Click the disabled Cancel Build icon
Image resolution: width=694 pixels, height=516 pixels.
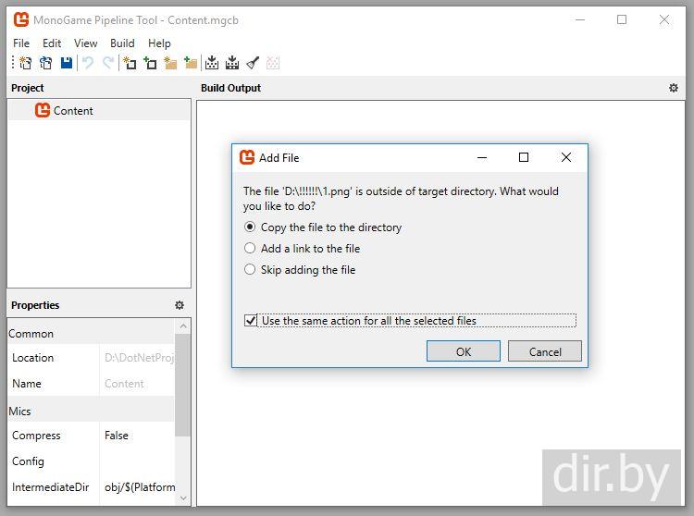click(273, 63)
